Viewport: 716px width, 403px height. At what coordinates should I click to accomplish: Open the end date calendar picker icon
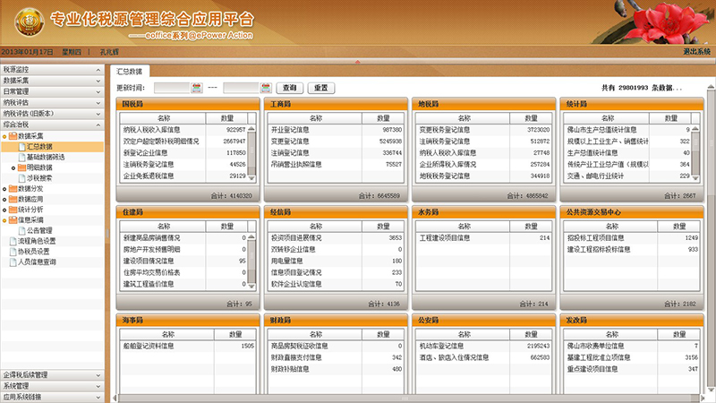pyautogui.click(x=265, y=88)
